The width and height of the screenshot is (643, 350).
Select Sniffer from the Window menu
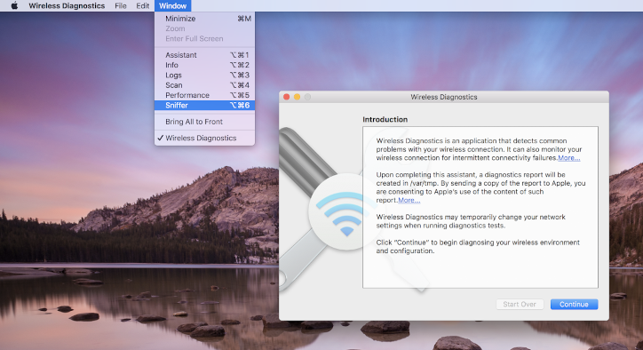pos(204,105)
